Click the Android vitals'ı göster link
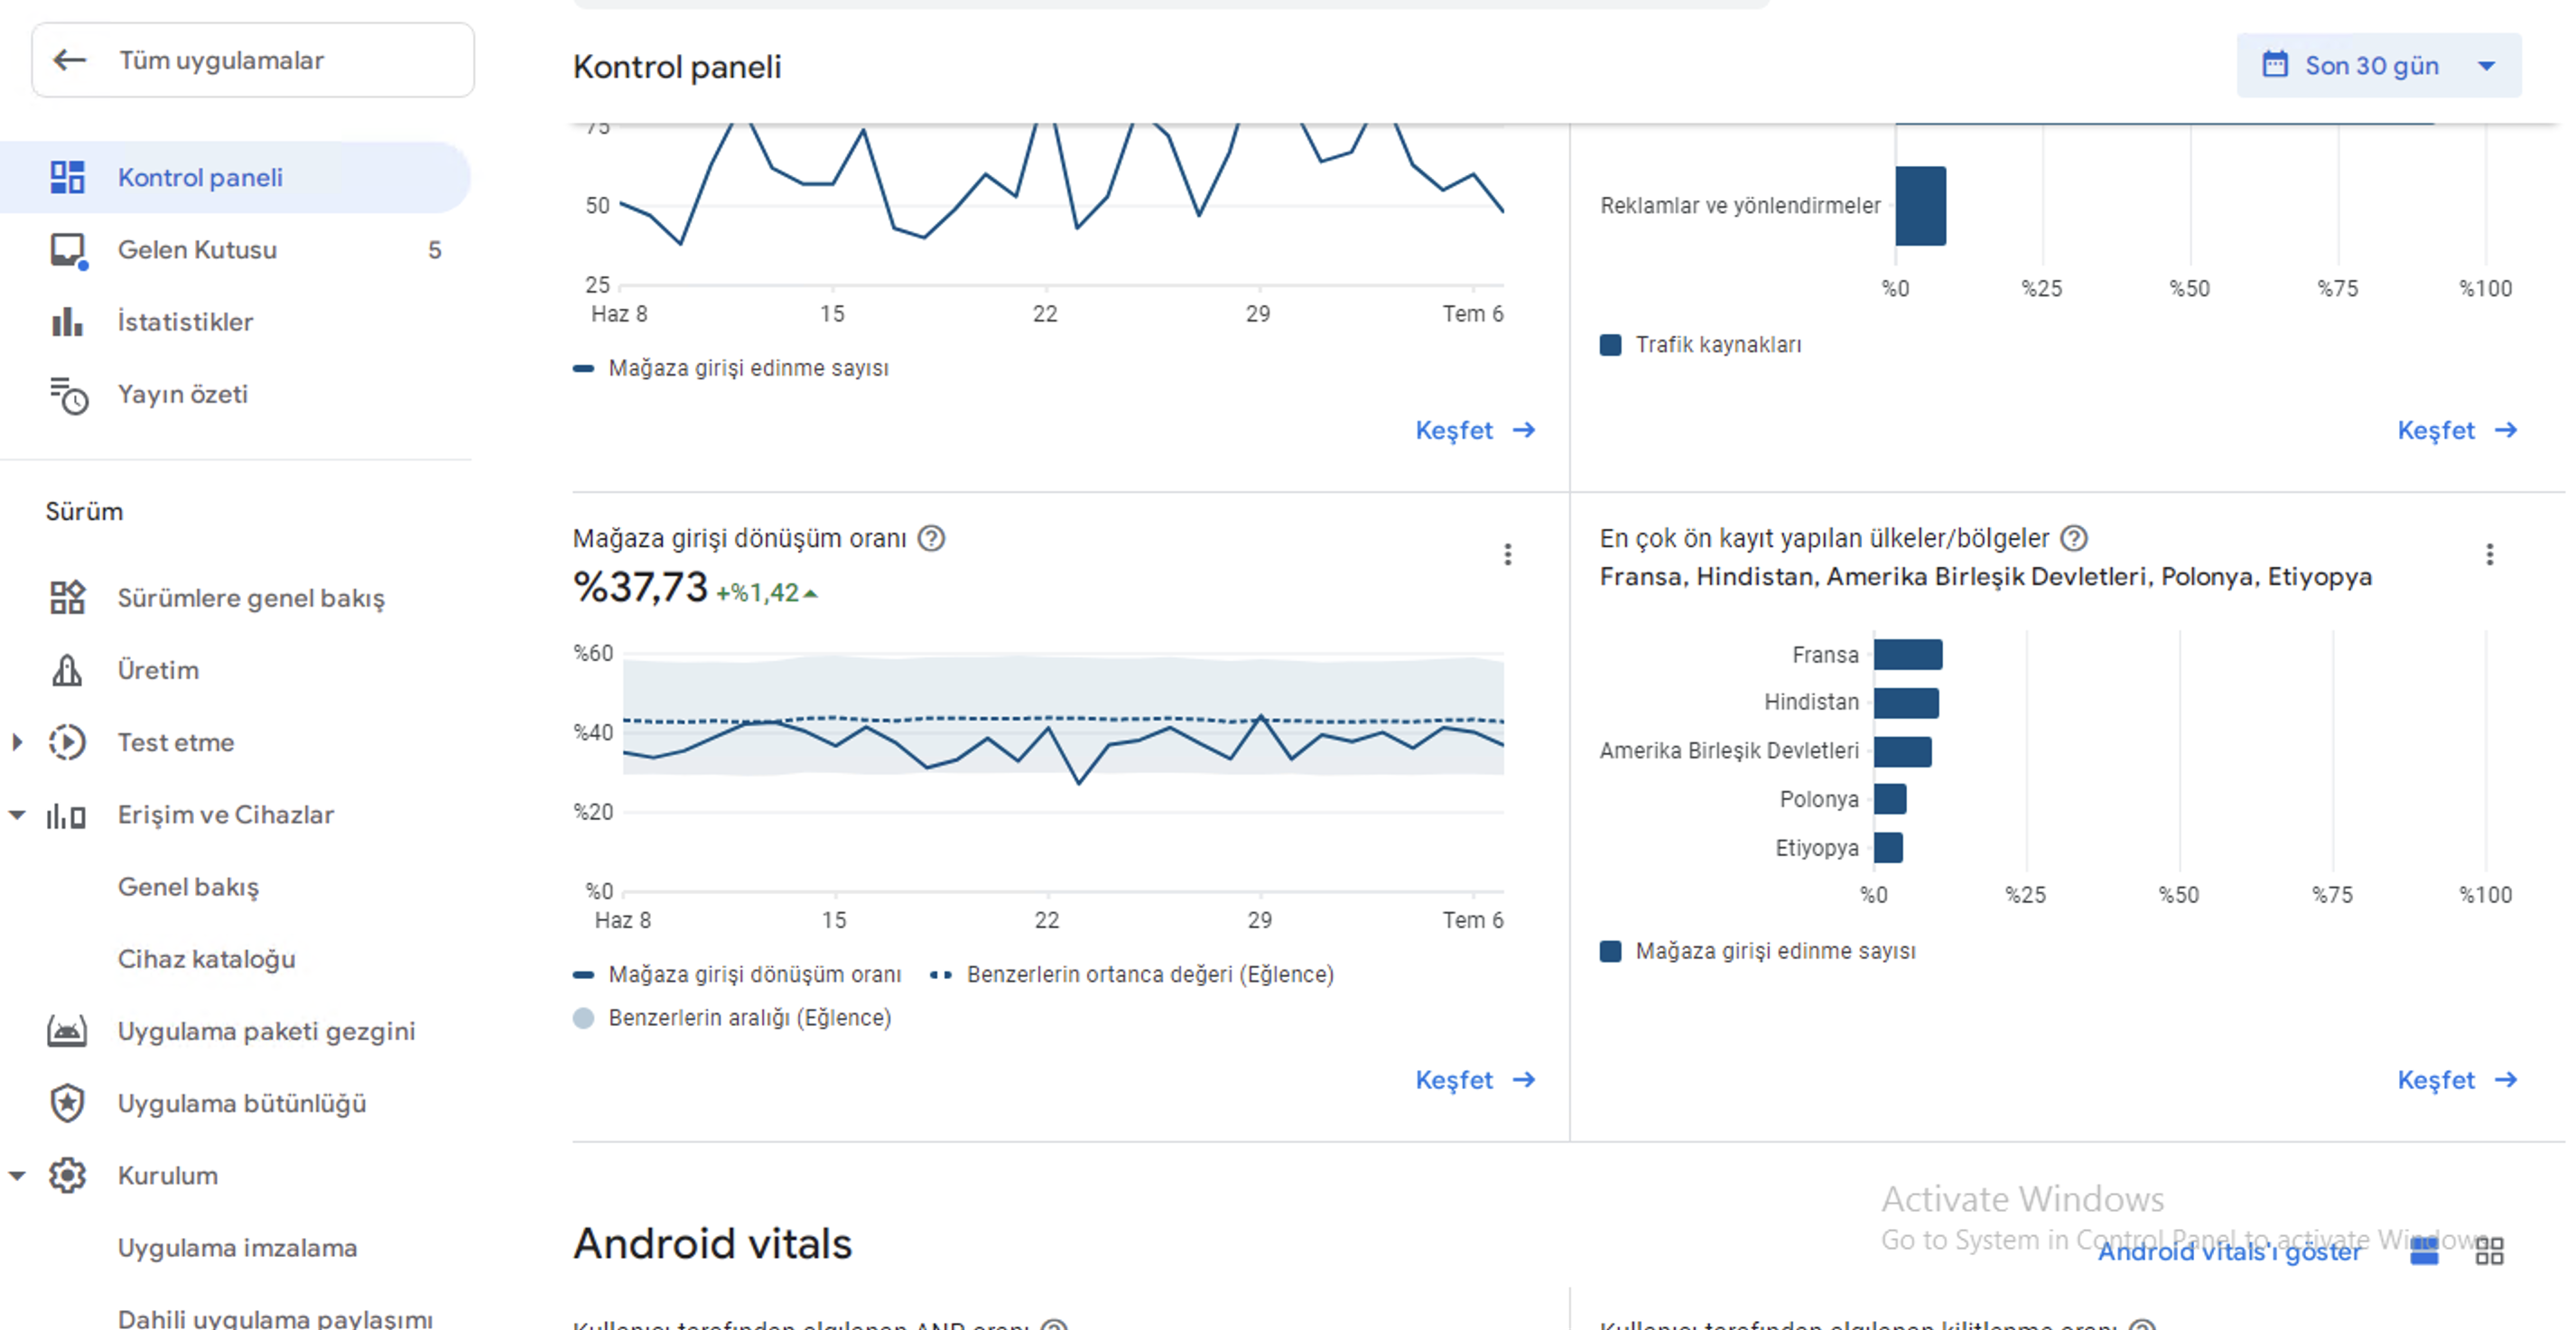This screenshot has width=2576, height=1330. coord(2229,1251)
